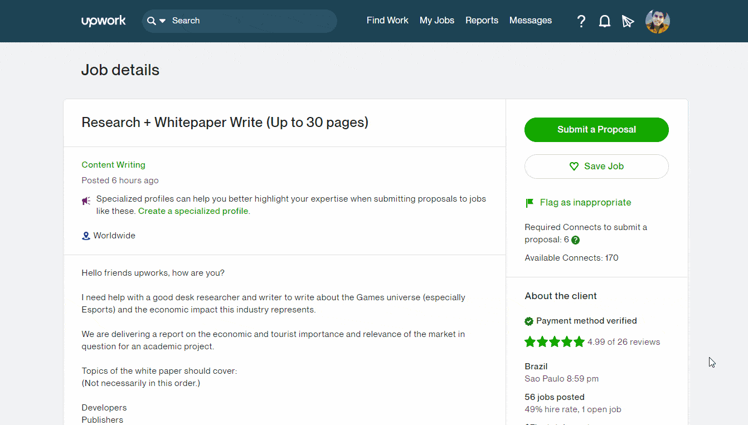Viewport: 748px width, 425px height.
Task: Click Payment method verified text
Action: point(586,321)
